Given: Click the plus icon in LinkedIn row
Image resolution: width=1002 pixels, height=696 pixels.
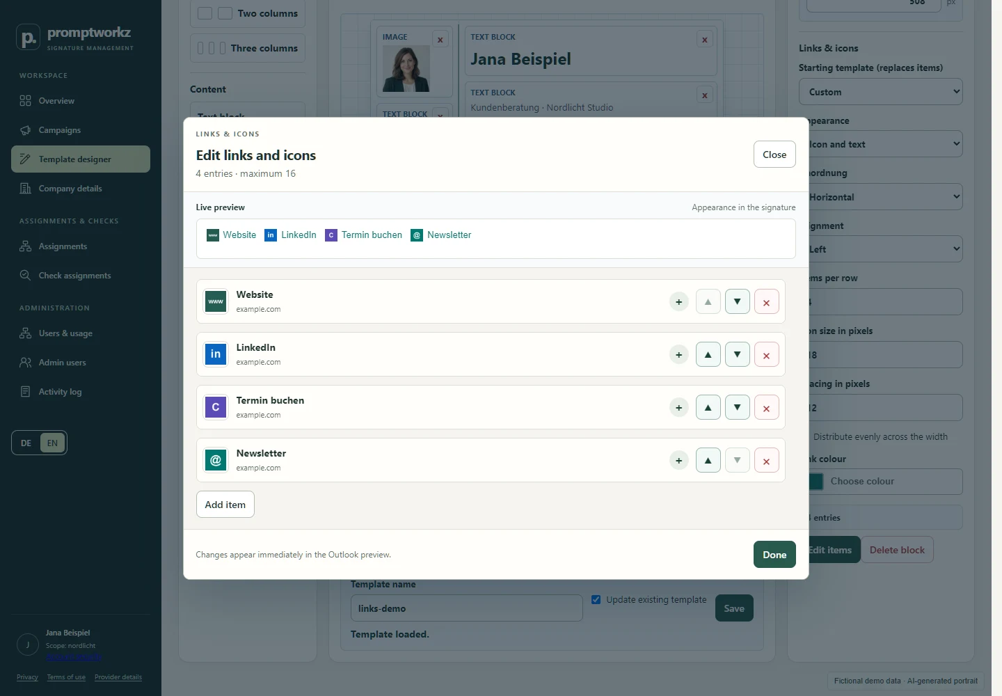Looking at the screenshot, I should click(678, 354).
